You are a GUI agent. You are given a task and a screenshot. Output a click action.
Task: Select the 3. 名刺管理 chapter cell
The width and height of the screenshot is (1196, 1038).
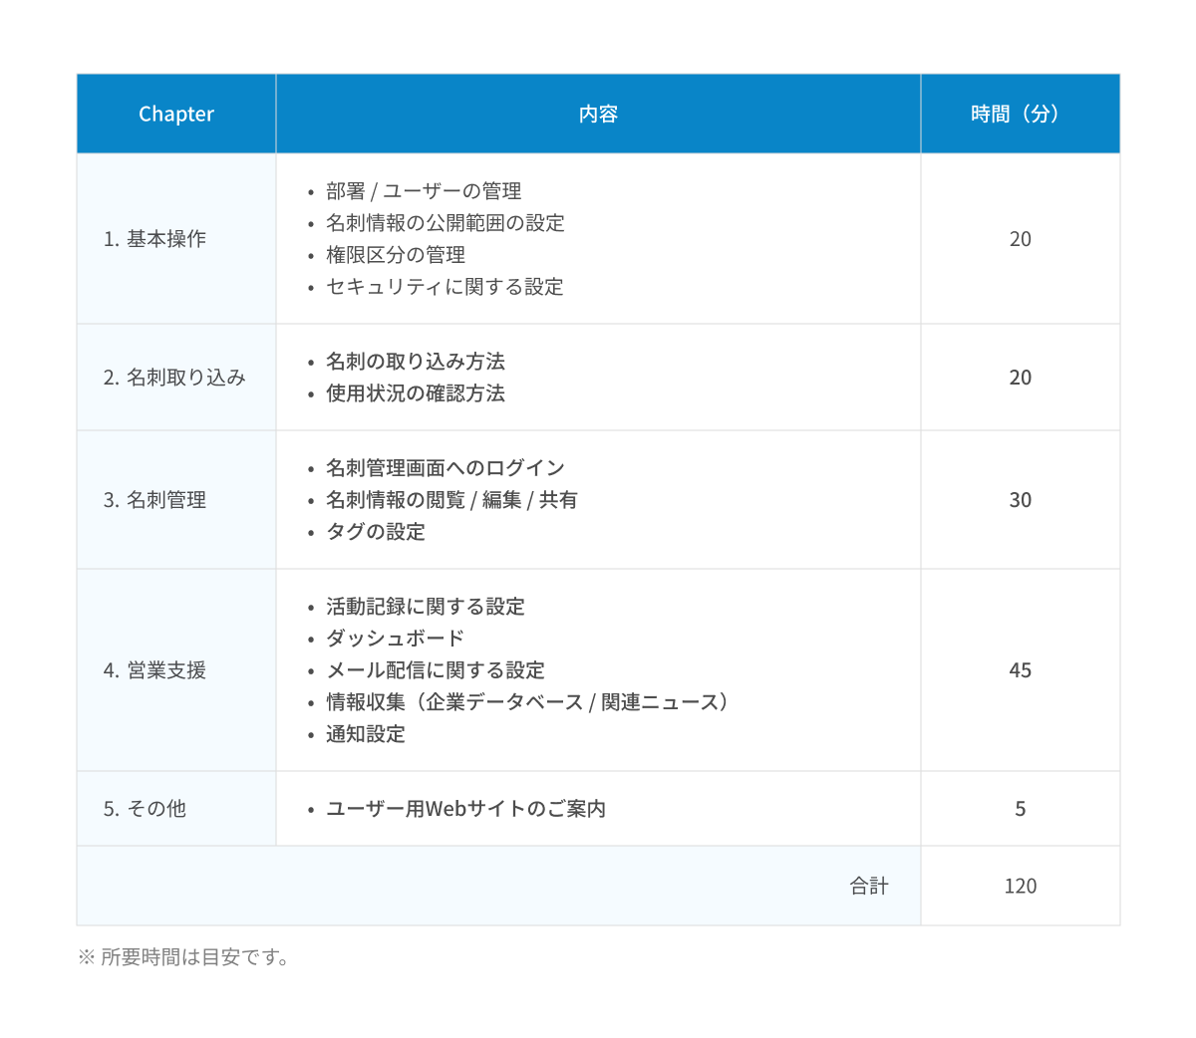pyautogui.click(x=155, y=500)
